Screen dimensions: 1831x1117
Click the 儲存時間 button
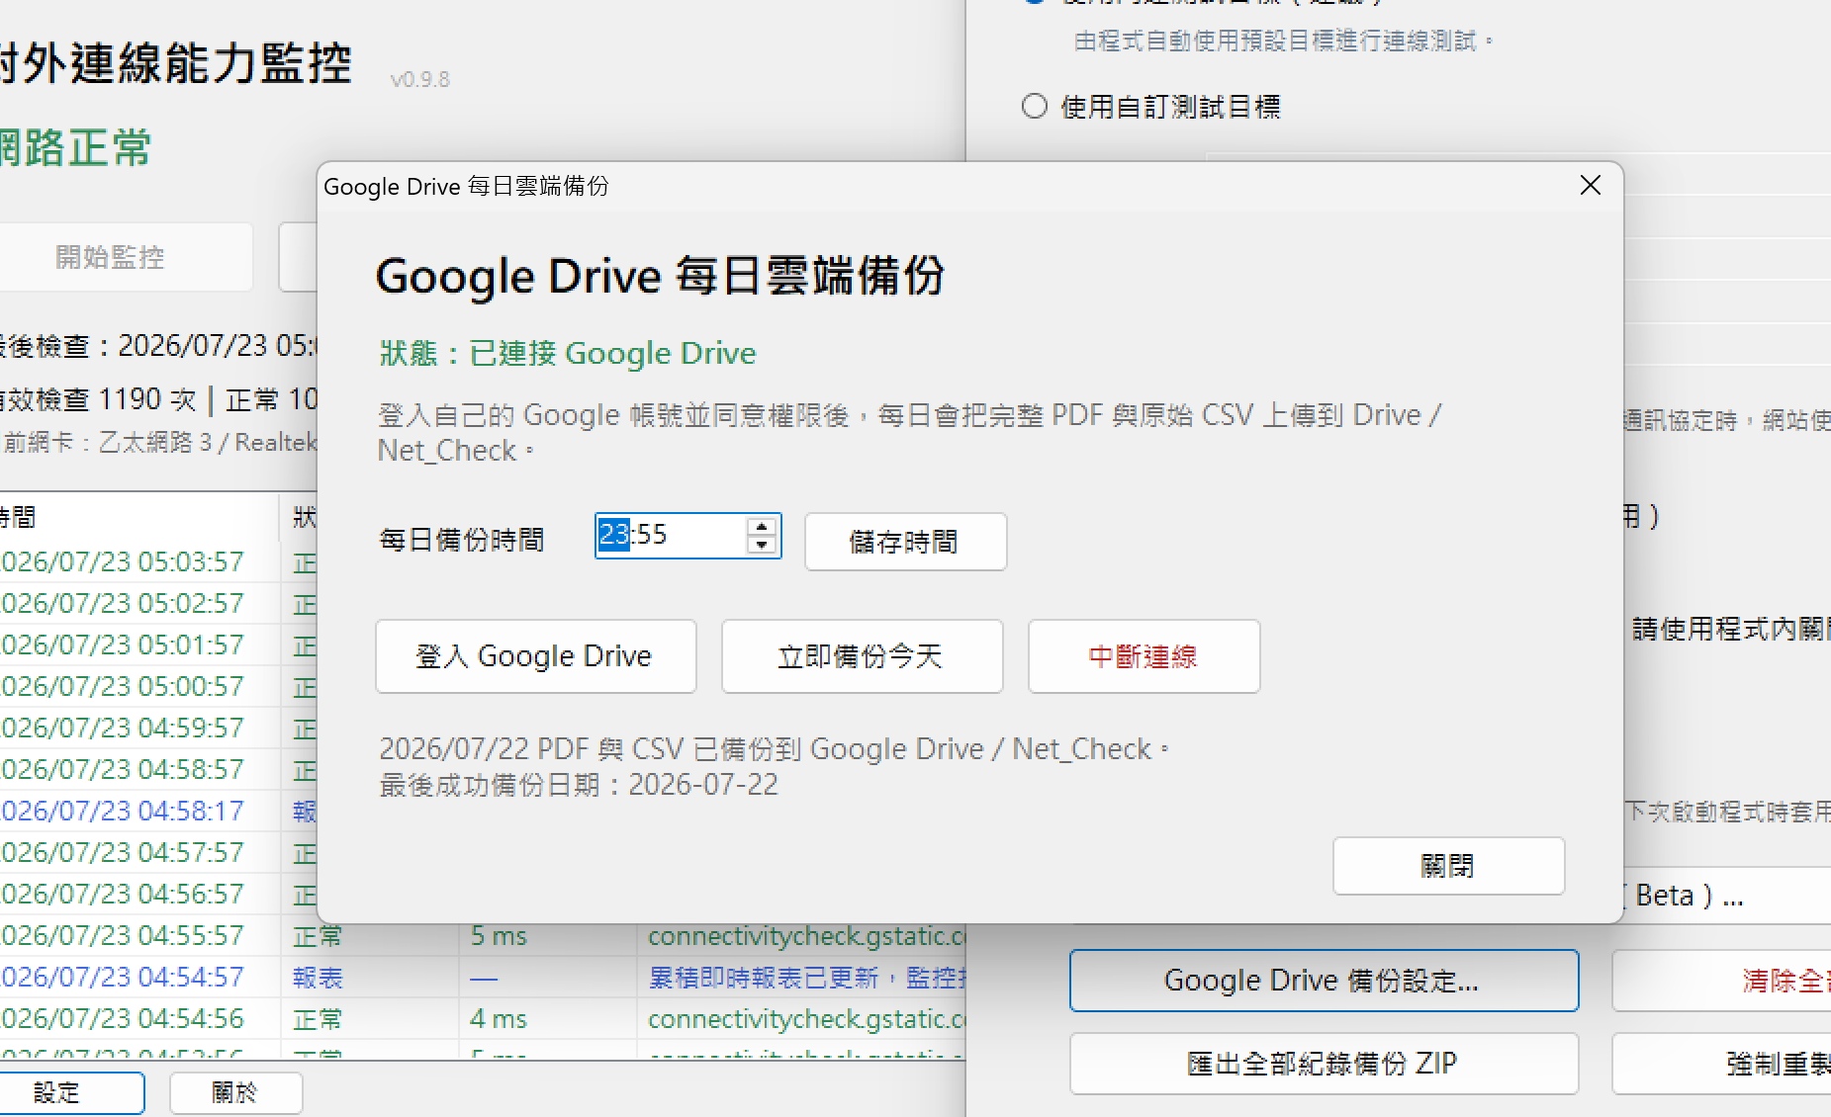coord(905,542)
